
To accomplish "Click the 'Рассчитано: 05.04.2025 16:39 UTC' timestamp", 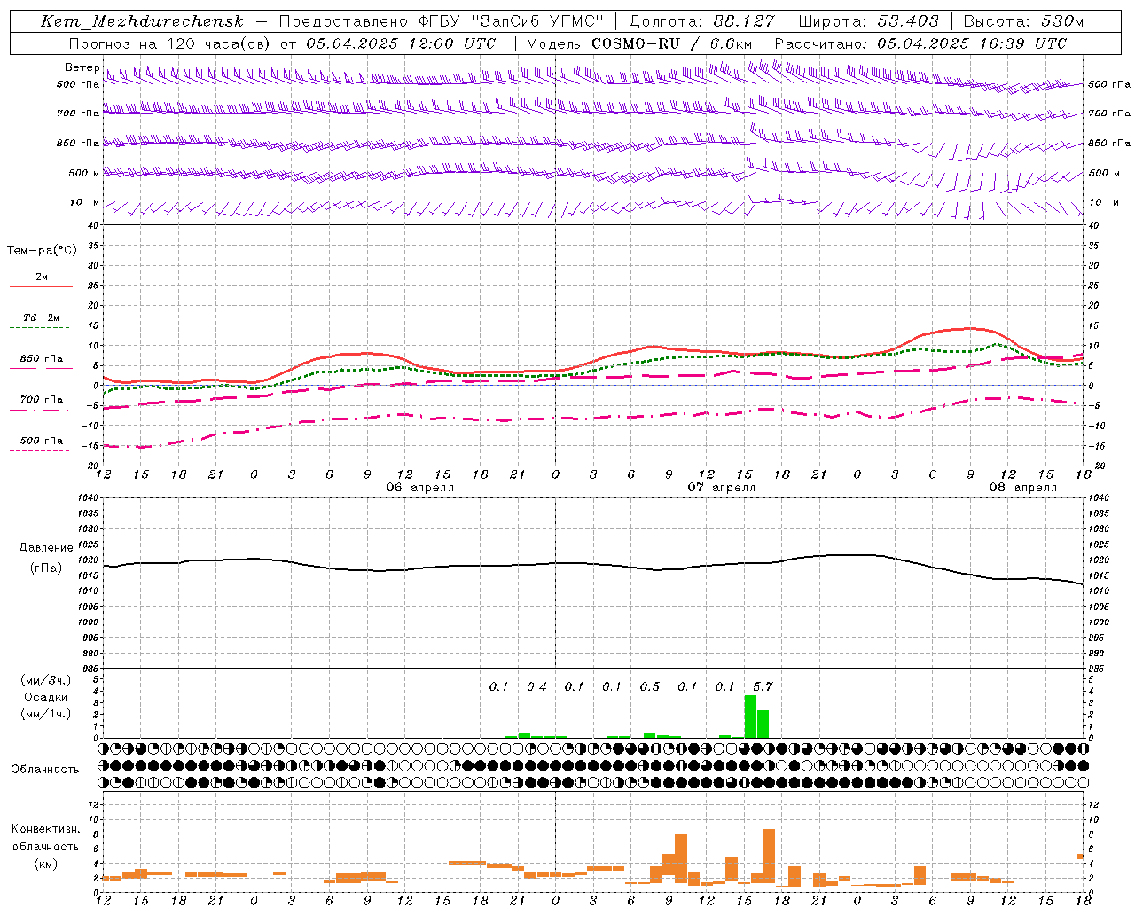I will pos(920,43).
